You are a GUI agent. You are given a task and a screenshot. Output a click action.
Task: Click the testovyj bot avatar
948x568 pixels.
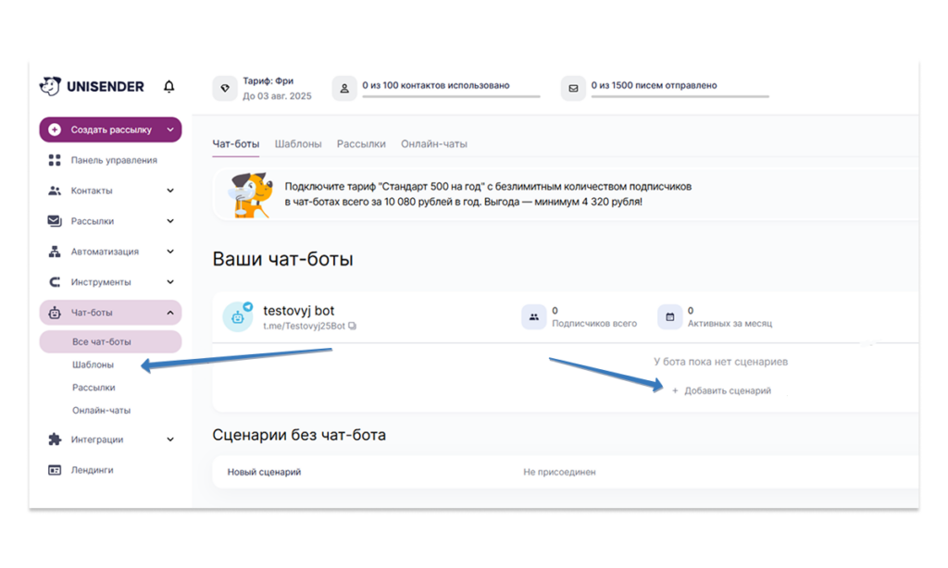(238, 316)
